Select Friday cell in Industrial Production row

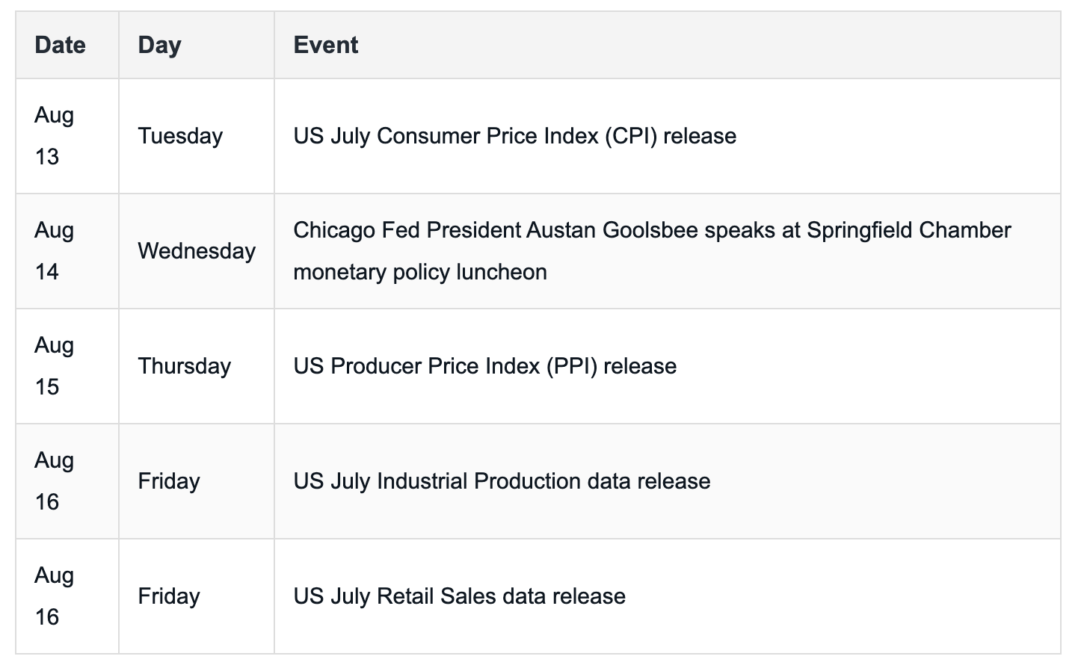(x=197, y=481)
